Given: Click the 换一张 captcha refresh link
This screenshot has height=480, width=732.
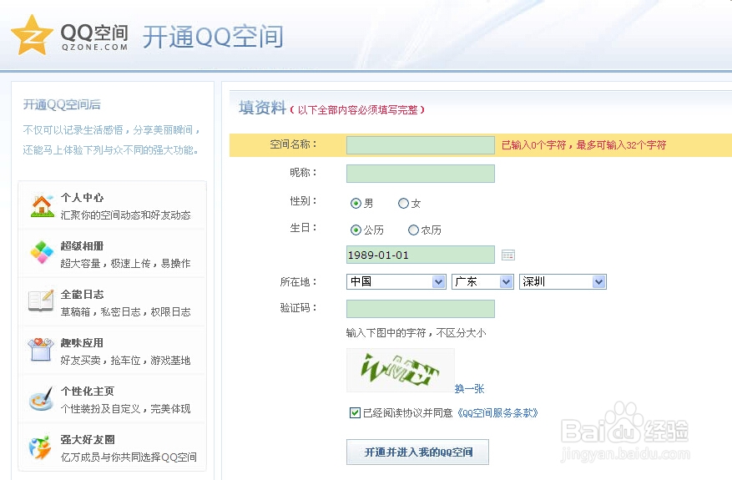Looking at the screenshot, I should (x=470, y=388).
